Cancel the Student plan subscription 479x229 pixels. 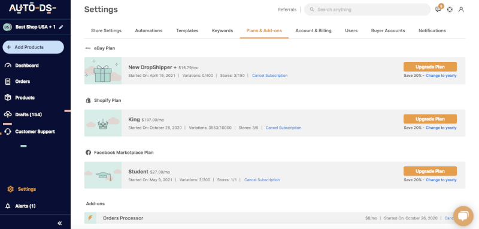pos(262,180)
